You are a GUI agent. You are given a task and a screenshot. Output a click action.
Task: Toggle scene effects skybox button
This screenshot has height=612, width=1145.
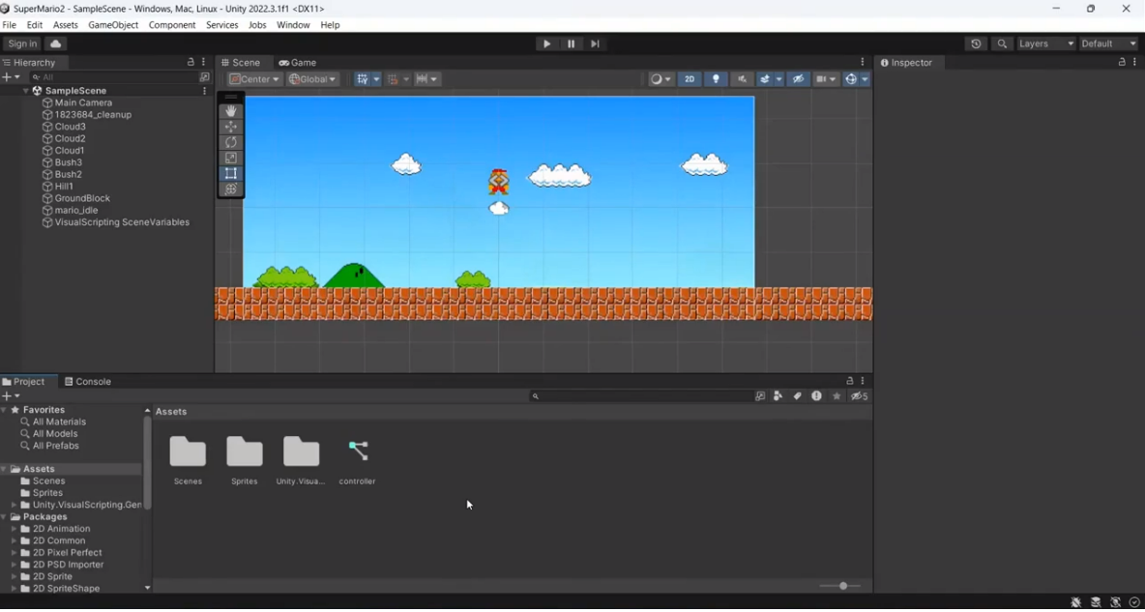(765, 79)
